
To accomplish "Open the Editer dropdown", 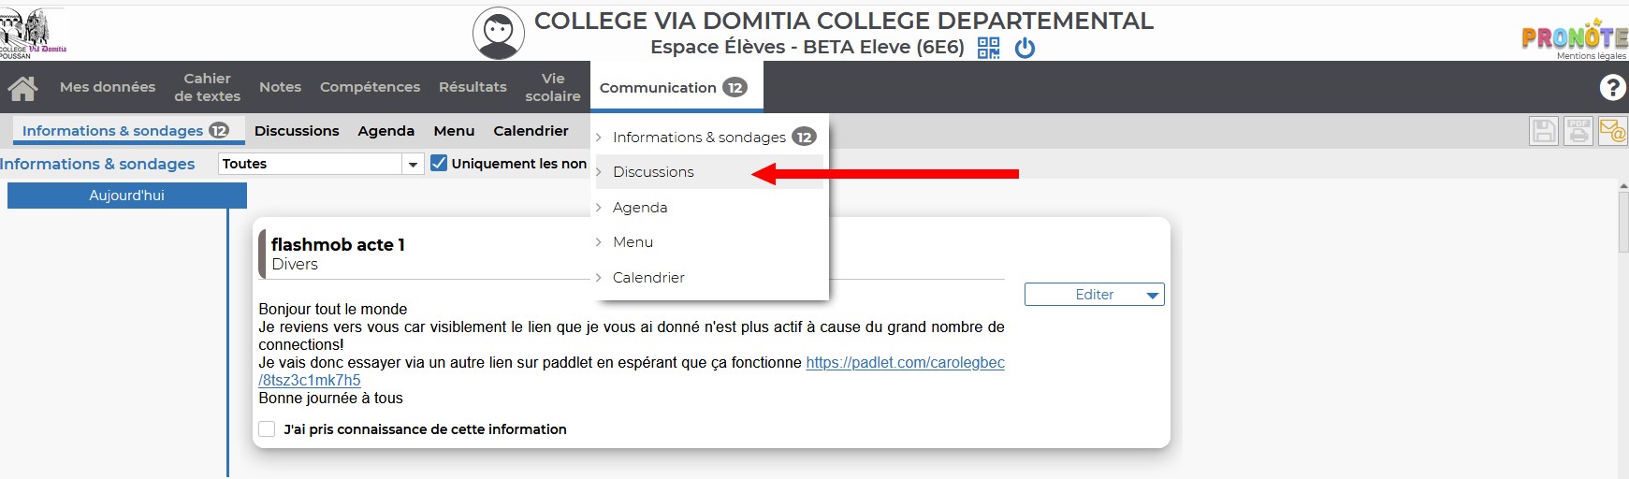I will pyautogui.click(x=1095, y=295).
